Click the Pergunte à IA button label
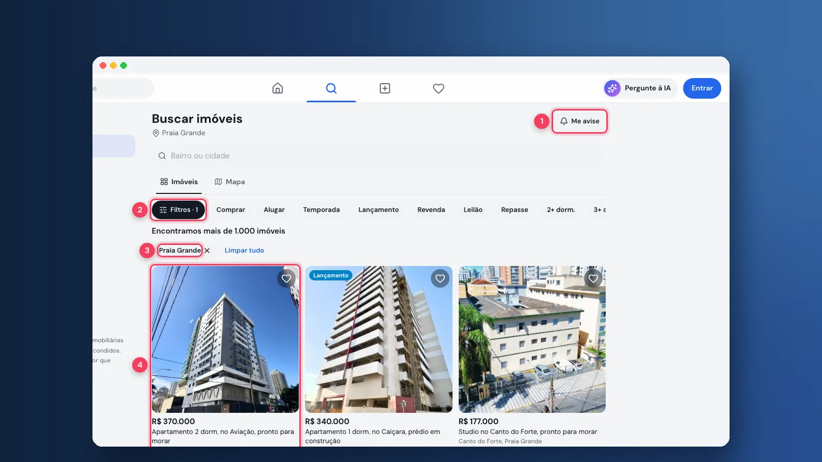 click(x=647, y=88)
